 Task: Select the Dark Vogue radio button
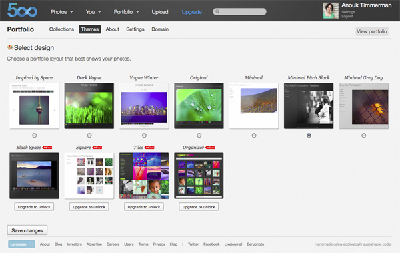click(x=89, y=136)
